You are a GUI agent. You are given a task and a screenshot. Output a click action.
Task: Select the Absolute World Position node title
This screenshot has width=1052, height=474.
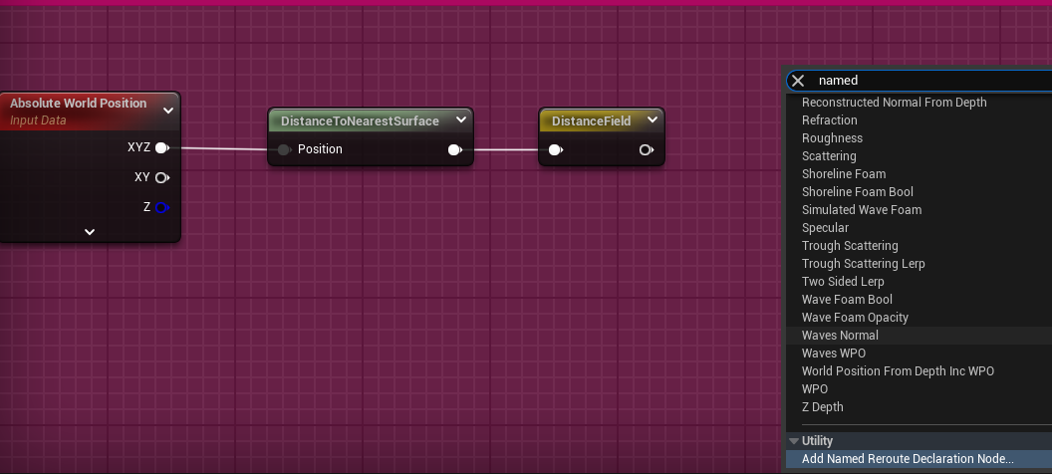[78, 104]
